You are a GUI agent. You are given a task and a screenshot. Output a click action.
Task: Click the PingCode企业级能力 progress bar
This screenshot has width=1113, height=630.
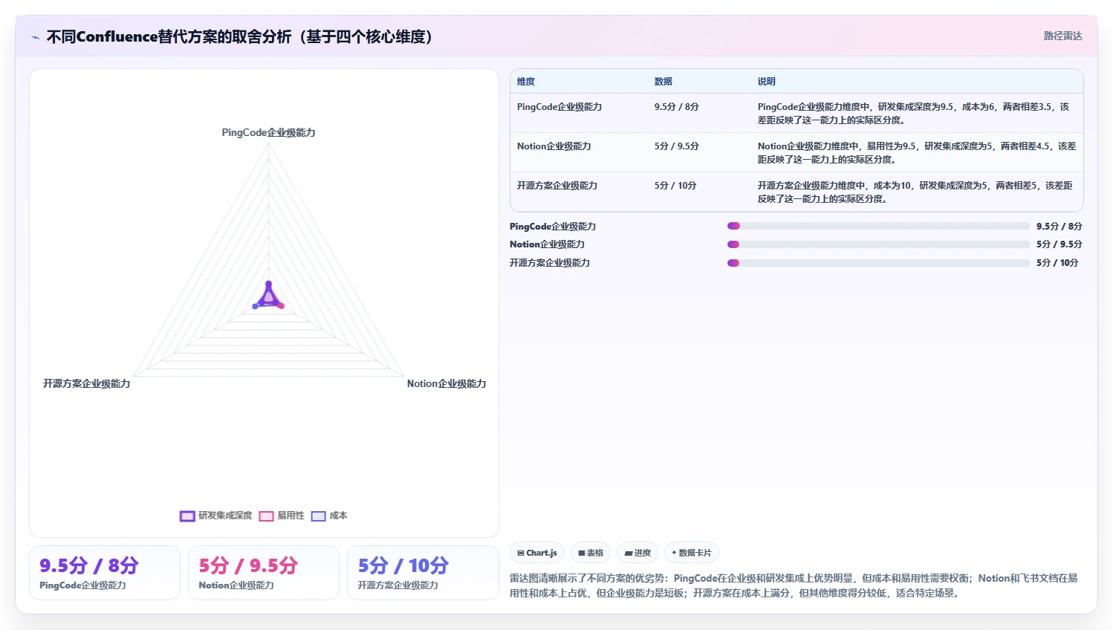coord(879,226)
